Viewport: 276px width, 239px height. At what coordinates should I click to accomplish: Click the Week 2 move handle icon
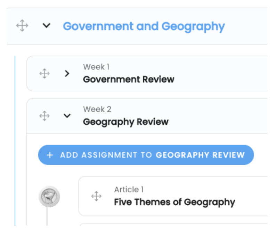(x=44, y=116)
